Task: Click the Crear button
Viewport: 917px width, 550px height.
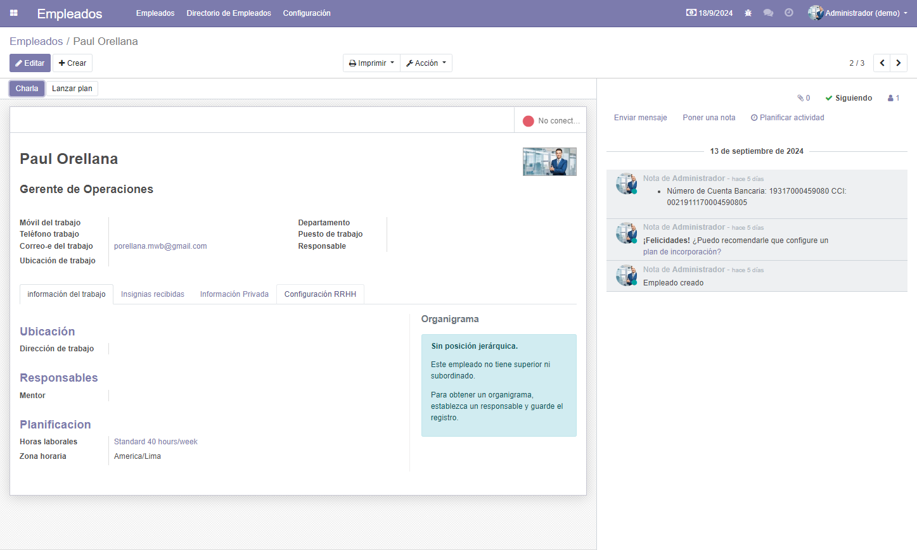Action: coord(72,63)
